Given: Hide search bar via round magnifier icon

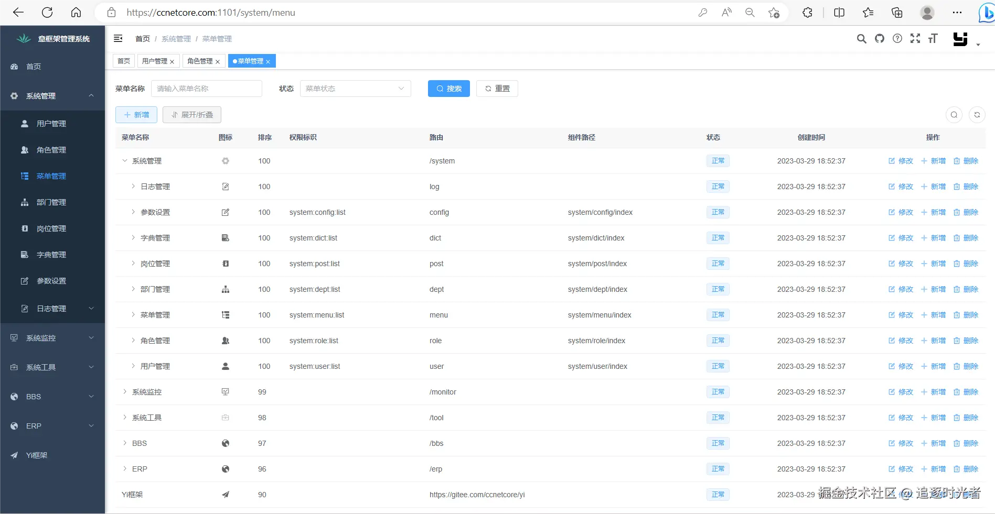Looking at the screenshot, I should (x=954, y=115).
